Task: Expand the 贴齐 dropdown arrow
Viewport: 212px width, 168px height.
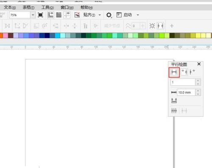Action: [100, 15]
